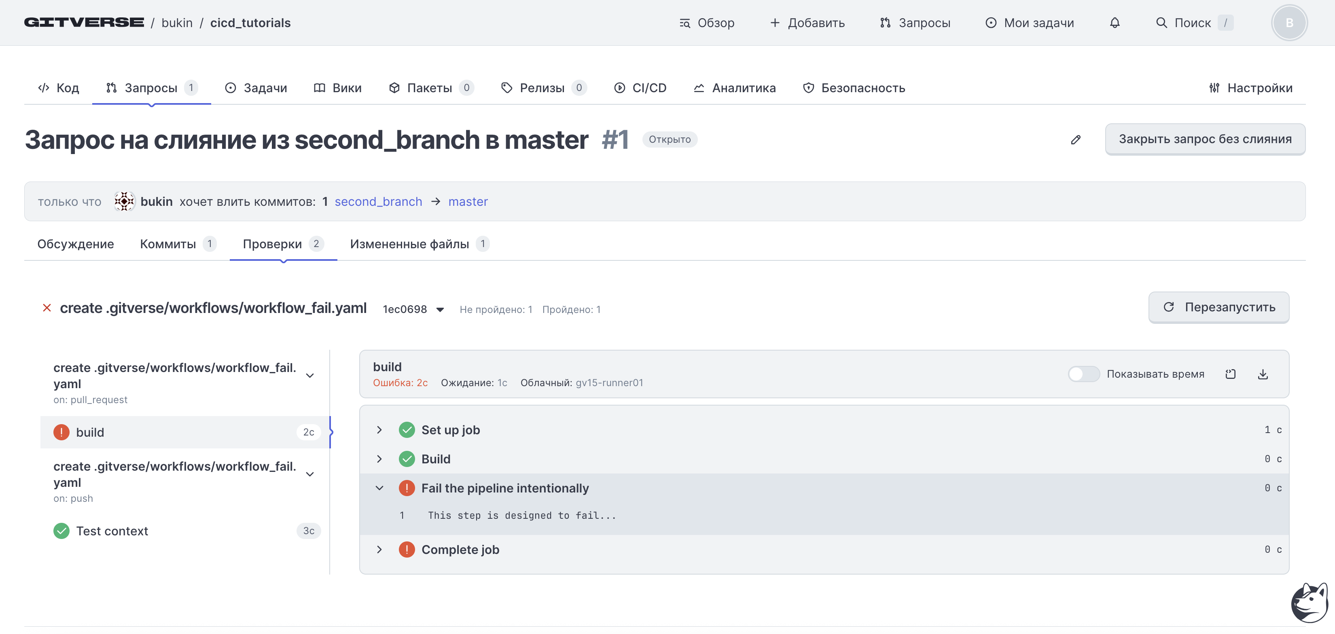
Task: Click the gv15-runner01 runner name
Action: coord(609,383)
